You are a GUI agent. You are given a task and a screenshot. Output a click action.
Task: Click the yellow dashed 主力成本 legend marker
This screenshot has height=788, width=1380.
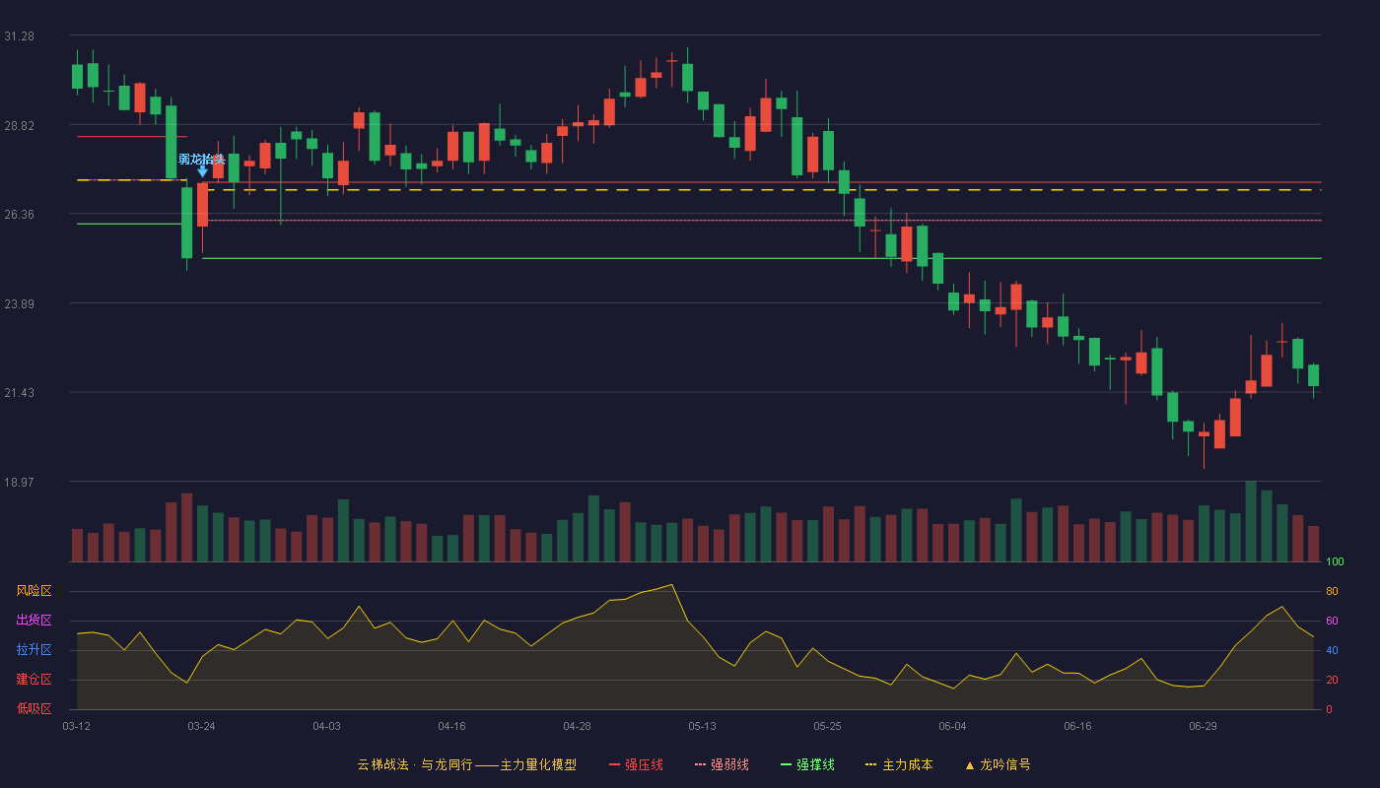tap(870, 764)
